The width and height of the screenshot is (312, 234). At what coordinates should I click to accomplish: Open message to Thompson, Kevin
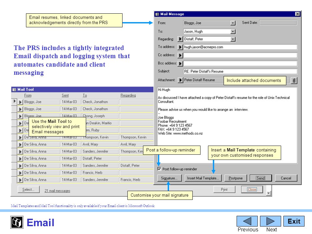tap(20, 137)
